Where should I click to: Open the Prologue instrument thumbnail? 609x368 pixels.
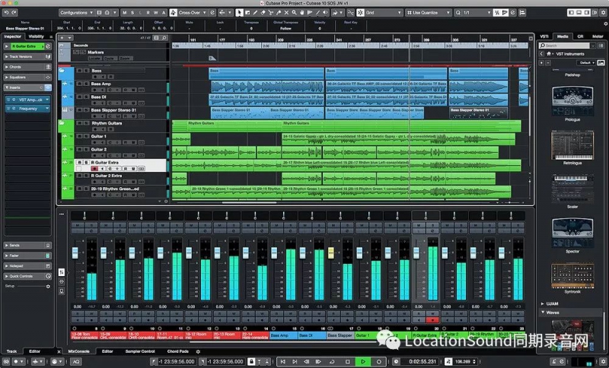click(572, 101)
